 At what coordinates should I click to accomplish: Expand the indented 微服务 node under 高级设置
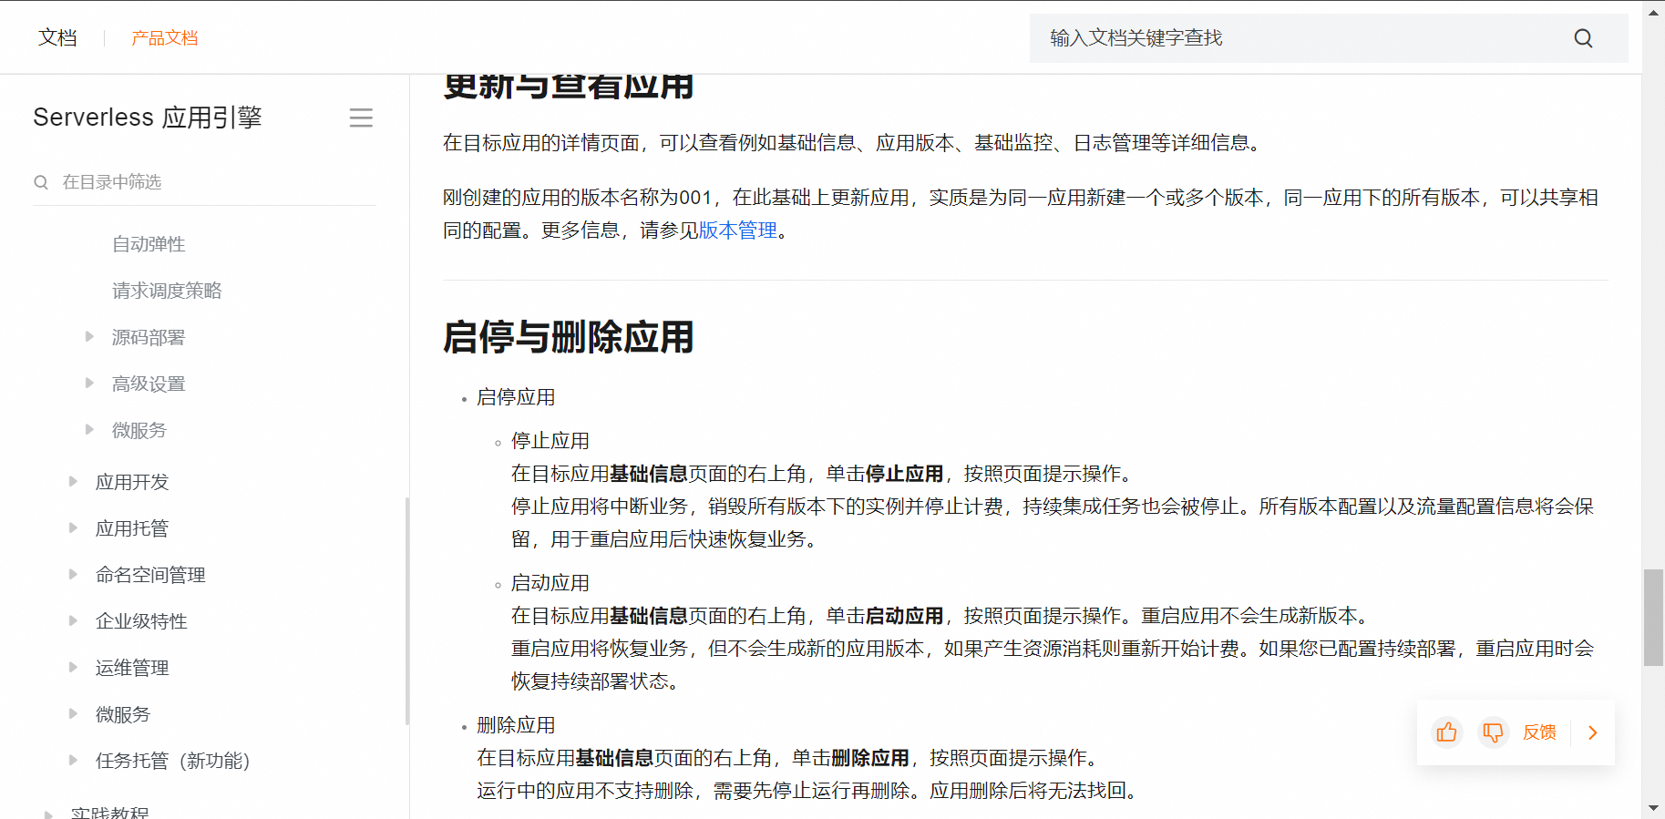89,430
